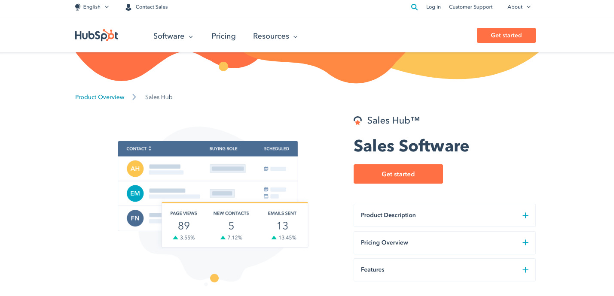Click the EM contact avatar
The height and width of the screenshot is (296, 614).
tap(135, 193)
